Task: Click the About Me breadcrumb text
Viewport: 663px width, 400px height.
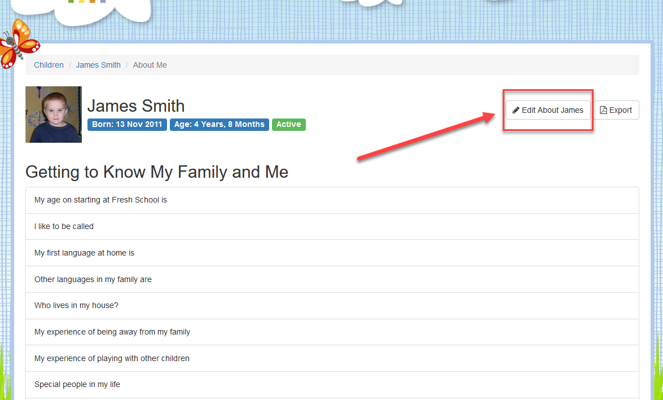Action: pyautogui.click(x=150, y=65)
